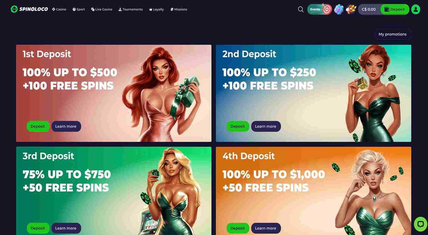This screenshot has width=428, height=235.
Task: Open the user profile avatar icon
Action: pyautogui.click(x=415, y=9)
